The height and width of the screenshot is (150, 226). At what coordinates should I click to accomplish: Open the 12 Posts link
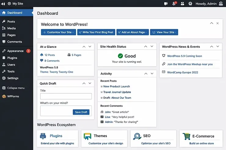pos(49,55)
